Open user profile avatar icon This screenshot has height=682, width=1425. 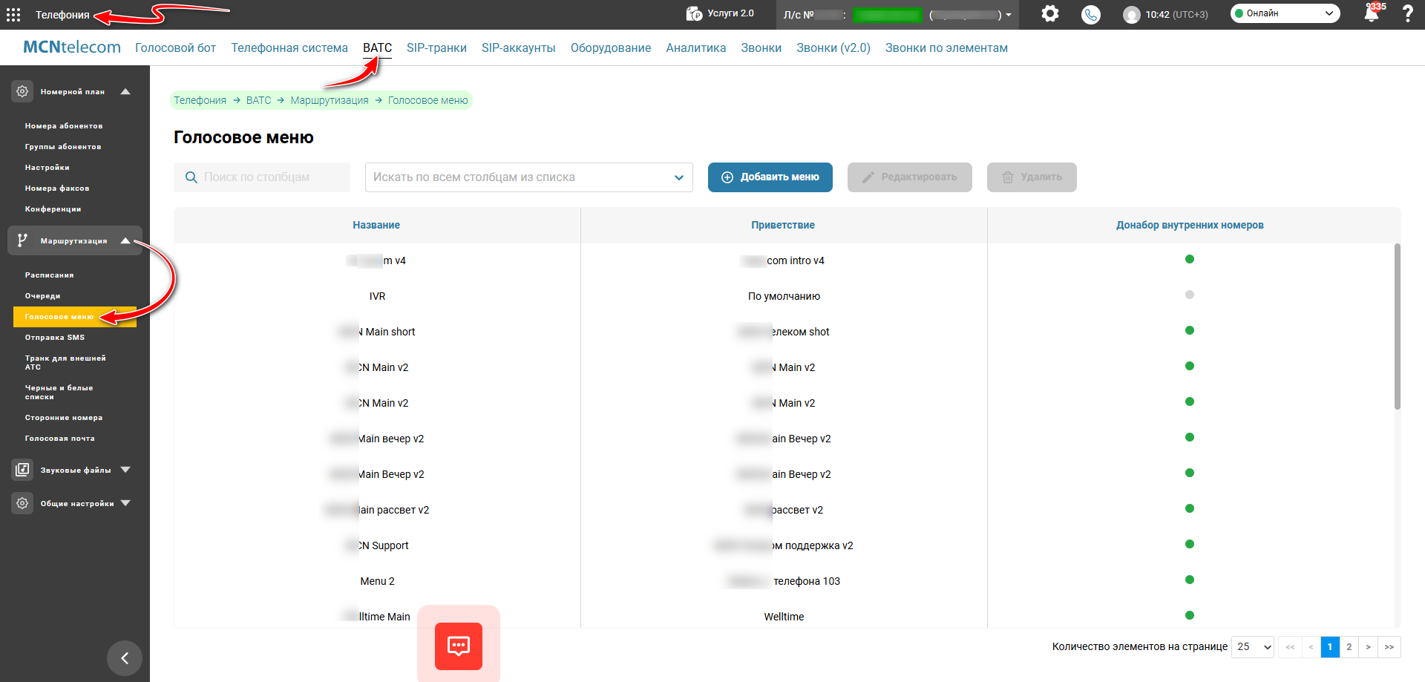pyautogui.click(x=1131, y=15)
